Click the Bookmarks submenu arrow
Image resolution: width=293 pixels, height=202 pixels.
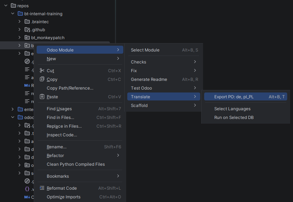tap(118, 176)
